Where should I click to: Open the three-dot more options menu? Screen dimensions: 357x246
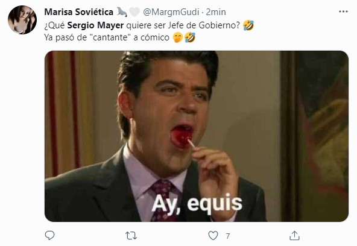[x=343, y=11]
